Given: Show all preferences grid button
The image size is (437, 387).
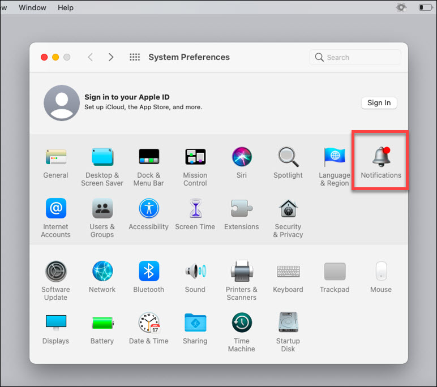Looking at the screenshot, I should (x=135, y=57).
